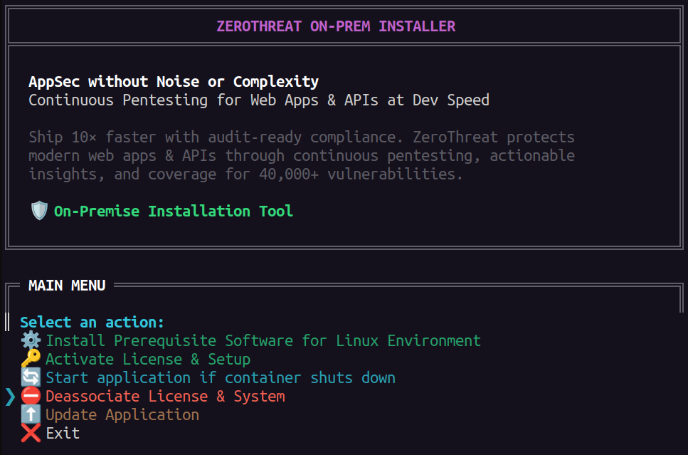Click the selection pointer chevron beside Deassociate License

(10, 396)
